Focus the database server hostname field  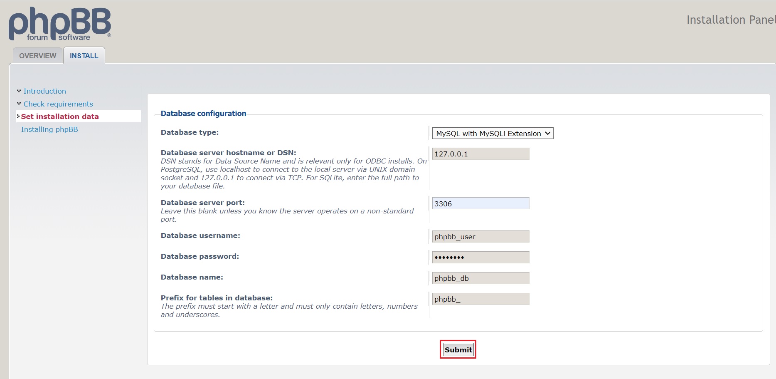point(480,154)
